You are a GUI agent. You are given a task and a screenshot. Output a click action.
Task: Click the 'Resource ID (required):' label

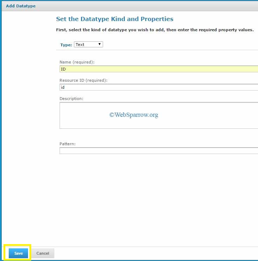[83, 80]
